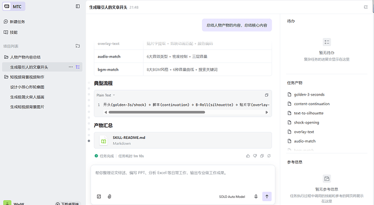Screen dimensions: 374x205
Task: Click the code scrollbar left arrow
Action: click(x=106, y=112)
